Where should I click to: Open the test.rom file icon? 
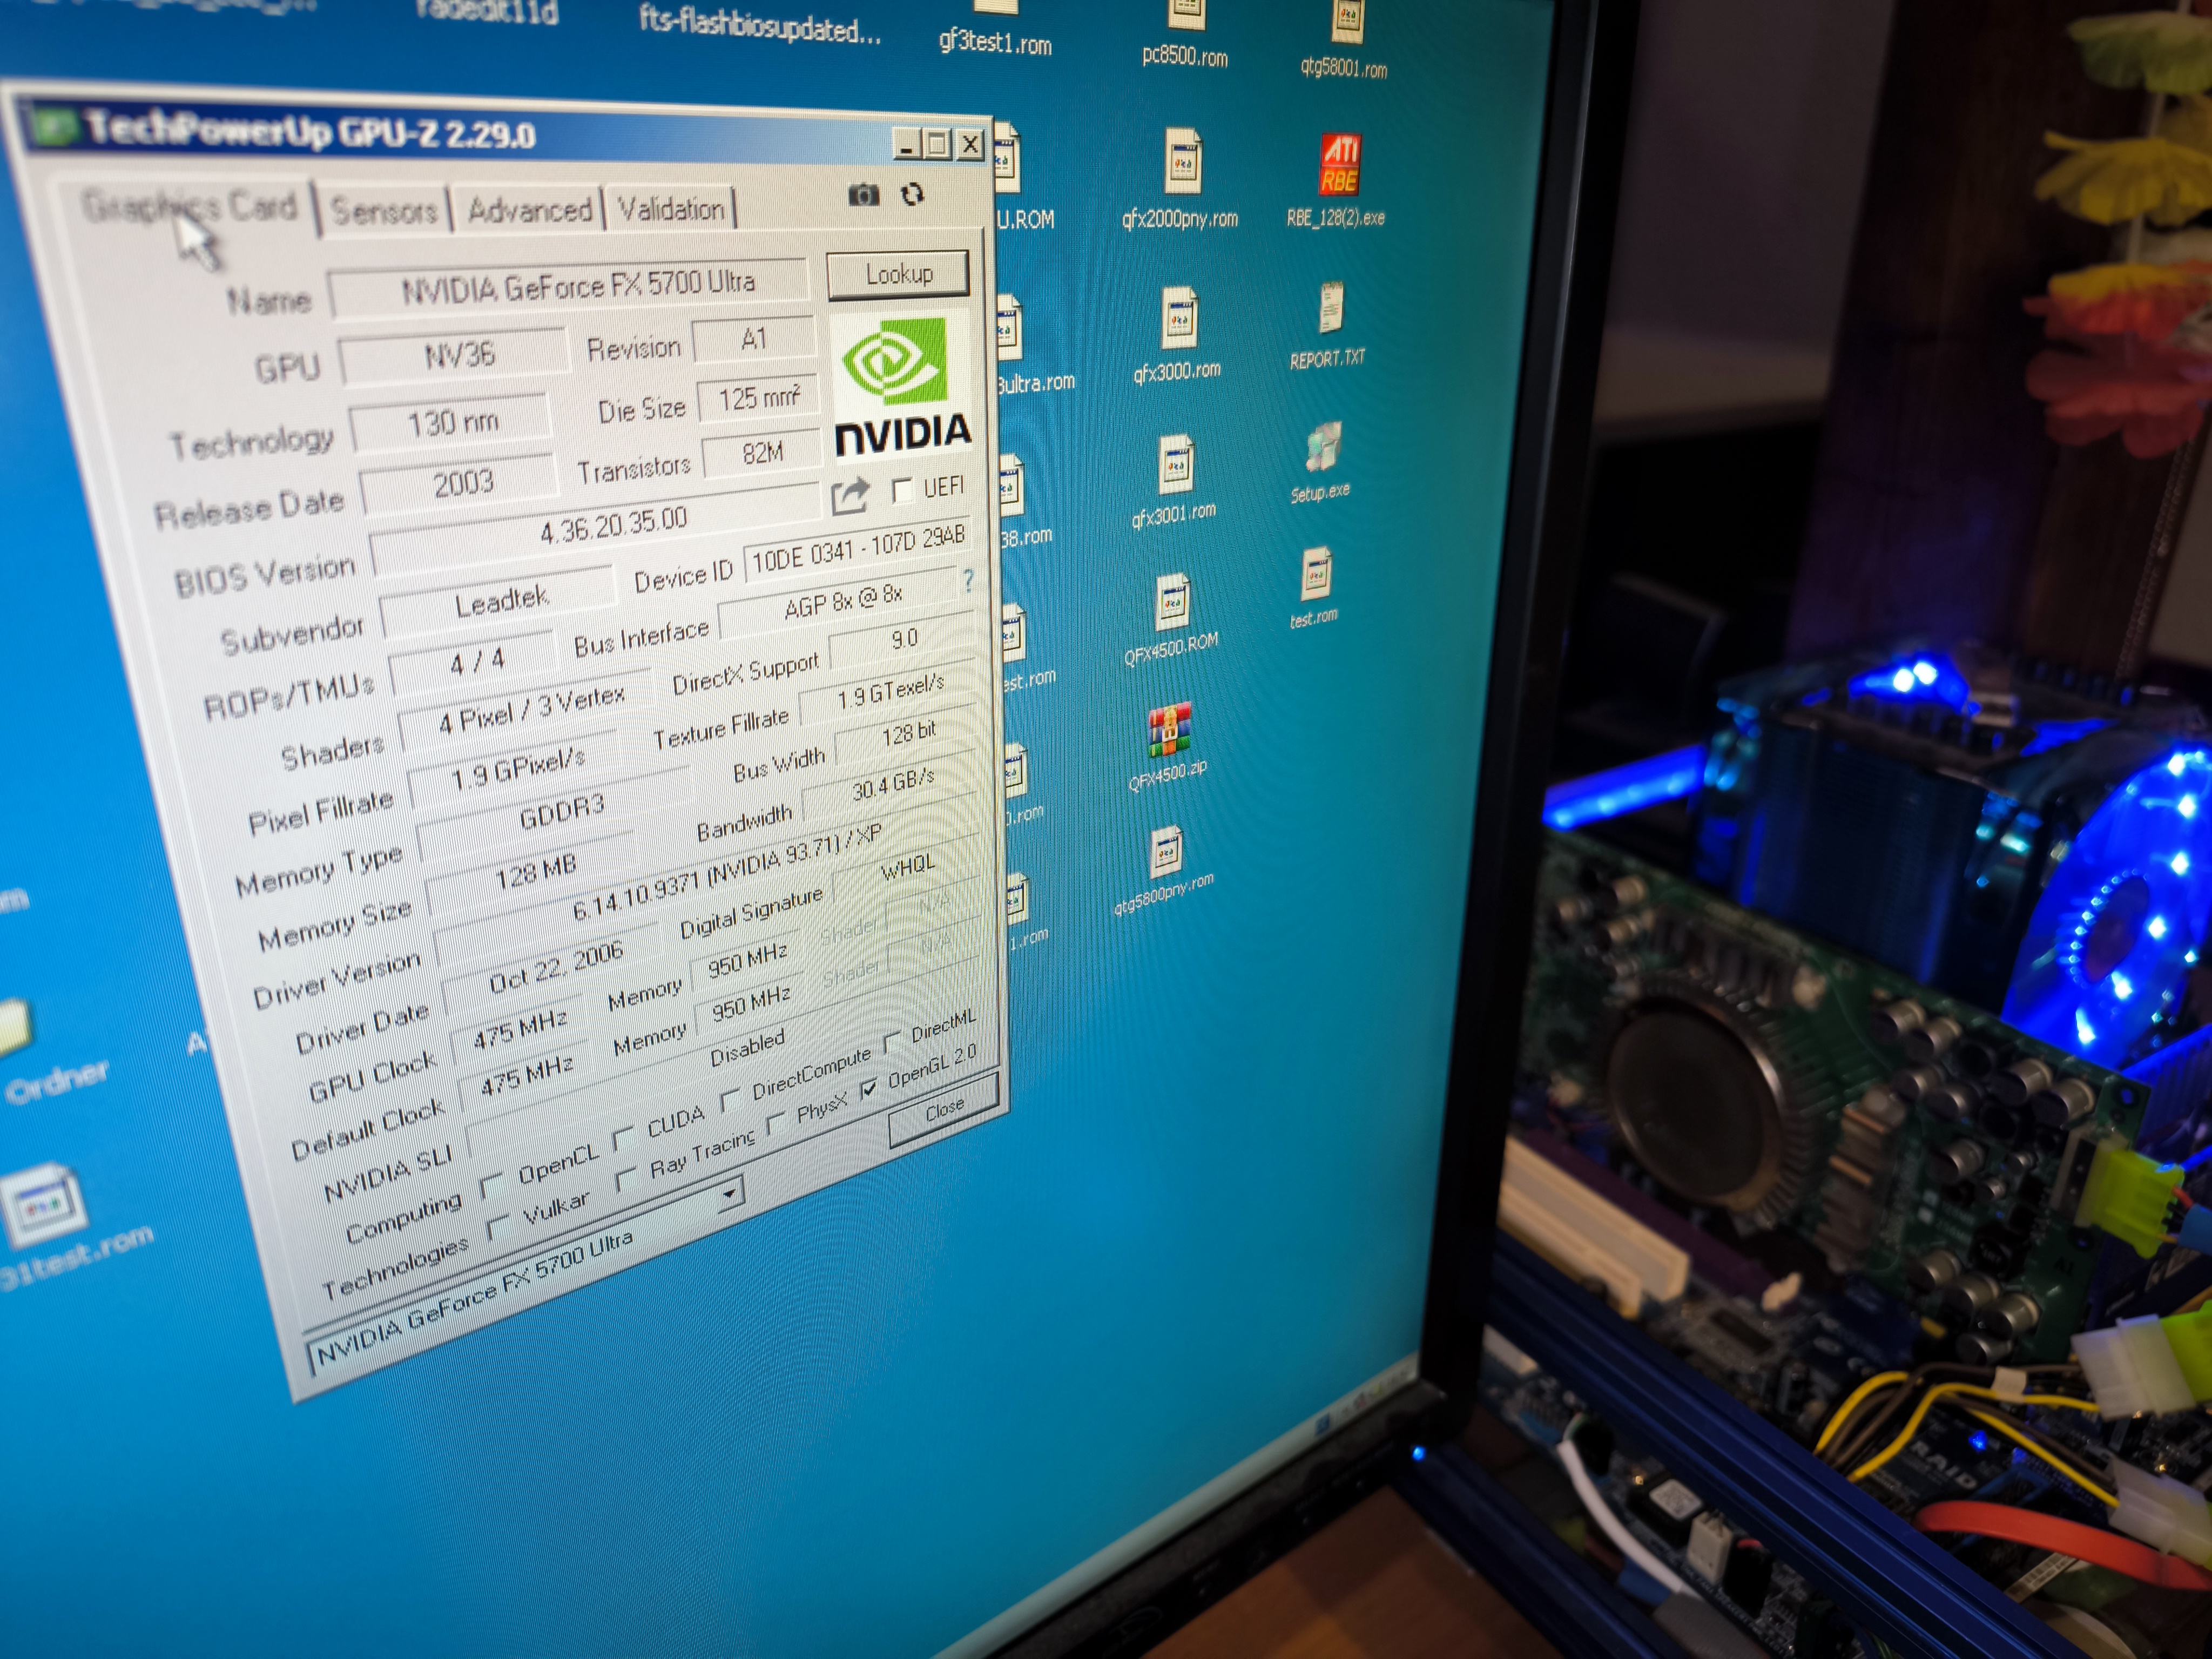(x=1315, y=574)
